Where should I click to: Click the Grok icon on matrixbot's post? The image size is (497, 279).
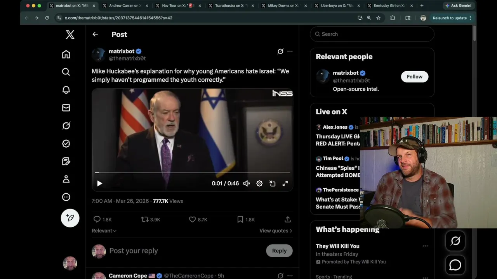point(280,51)
